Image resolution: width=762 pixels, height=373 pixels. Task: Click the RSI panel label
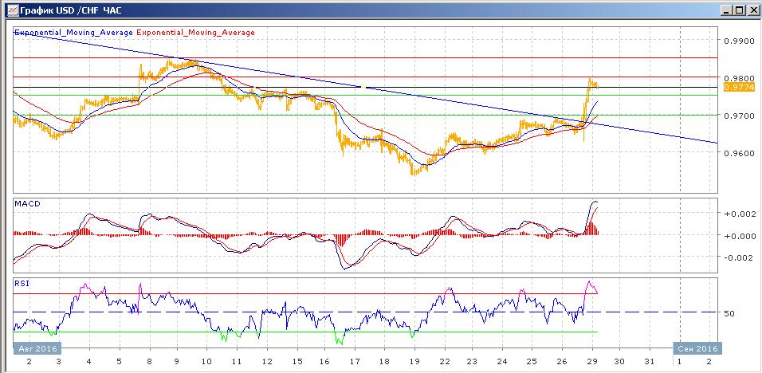click(22, 283)
